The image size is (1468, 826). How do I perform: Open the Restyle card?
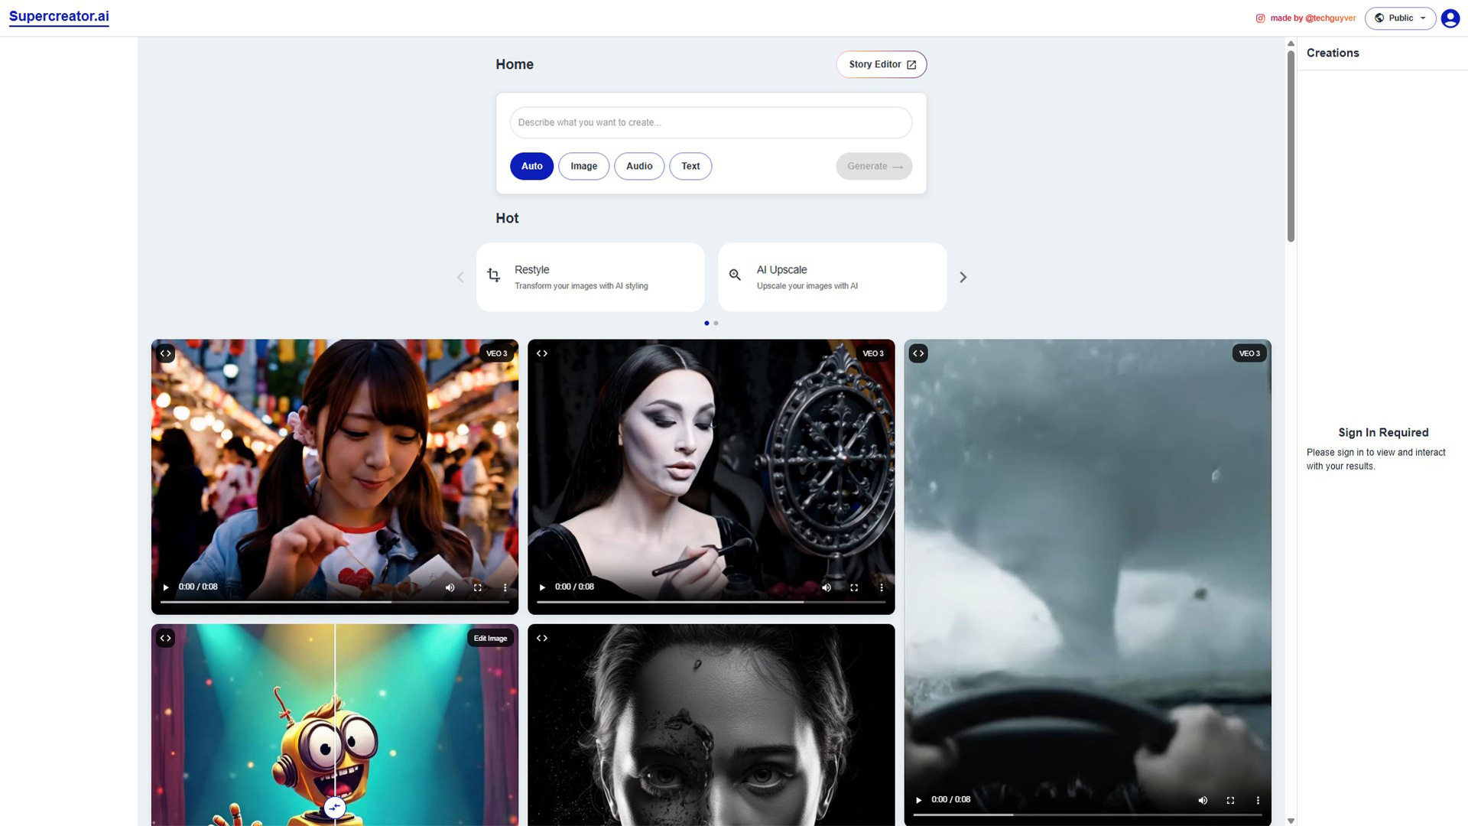point(590,277)
